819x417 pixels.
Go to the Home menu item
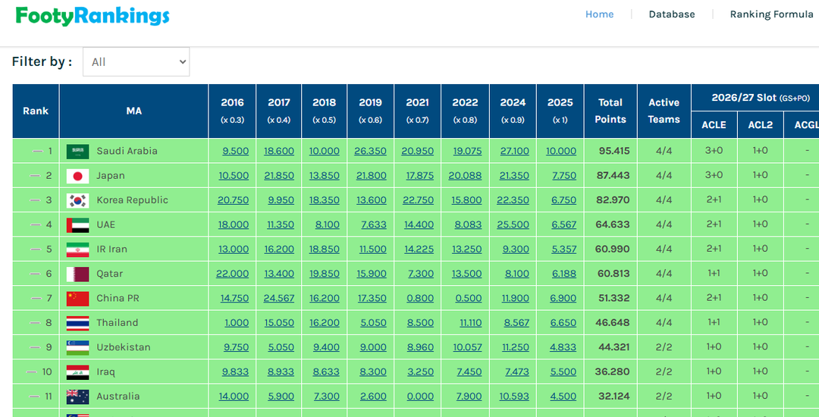click(599, 14)
